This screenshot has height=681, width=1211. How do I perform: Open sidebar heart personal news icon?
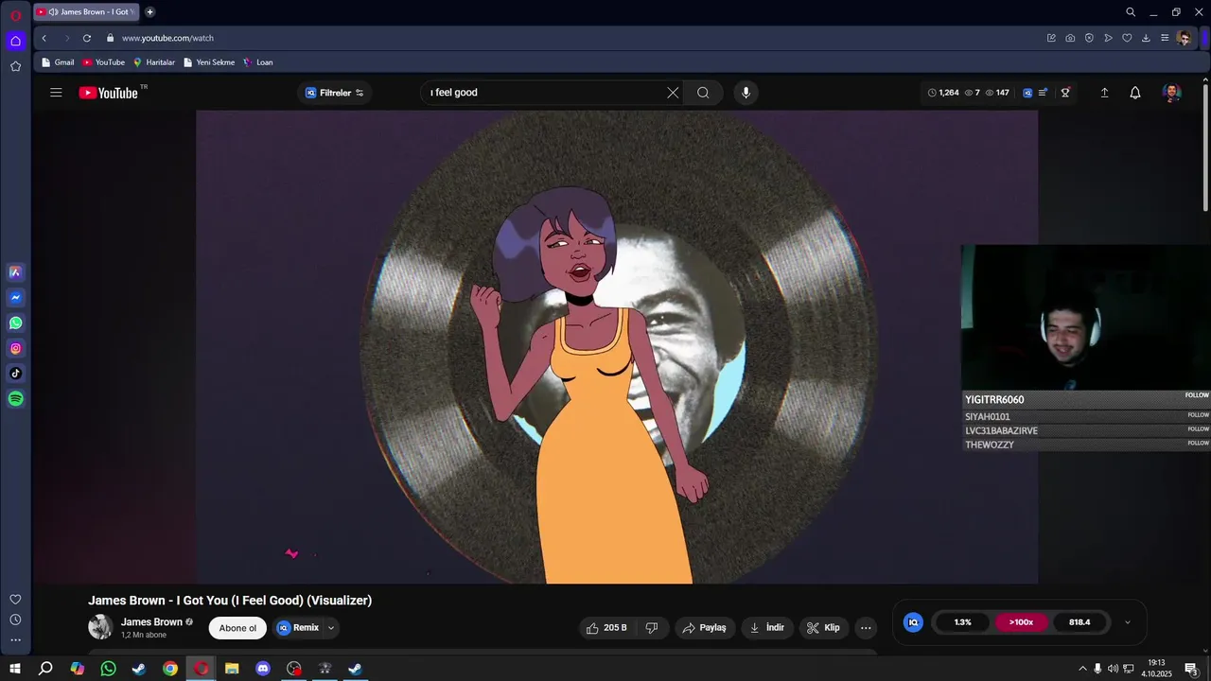(x=15, y=600)
